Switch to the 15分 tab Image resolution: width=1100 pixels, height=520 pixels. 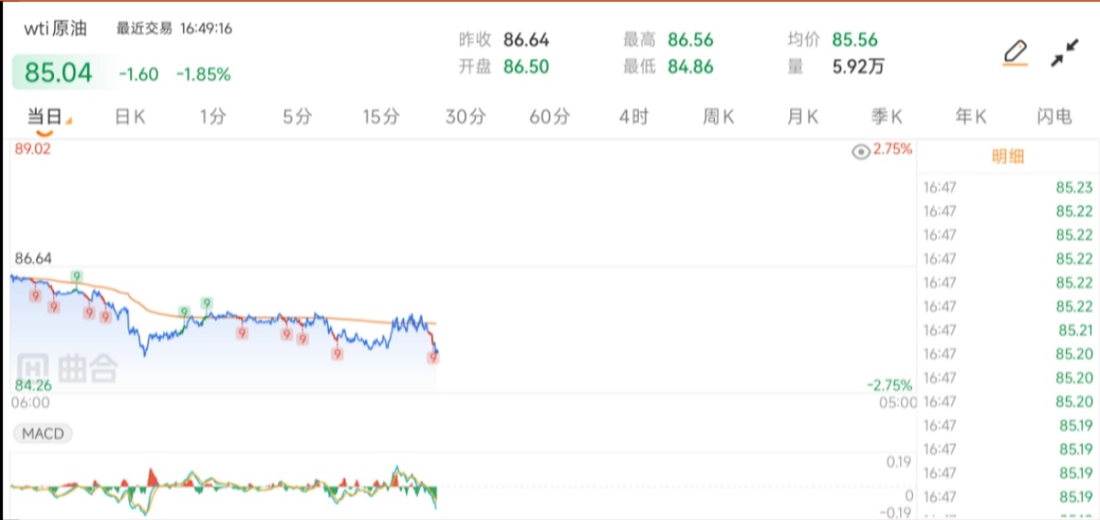pos(380,116)
